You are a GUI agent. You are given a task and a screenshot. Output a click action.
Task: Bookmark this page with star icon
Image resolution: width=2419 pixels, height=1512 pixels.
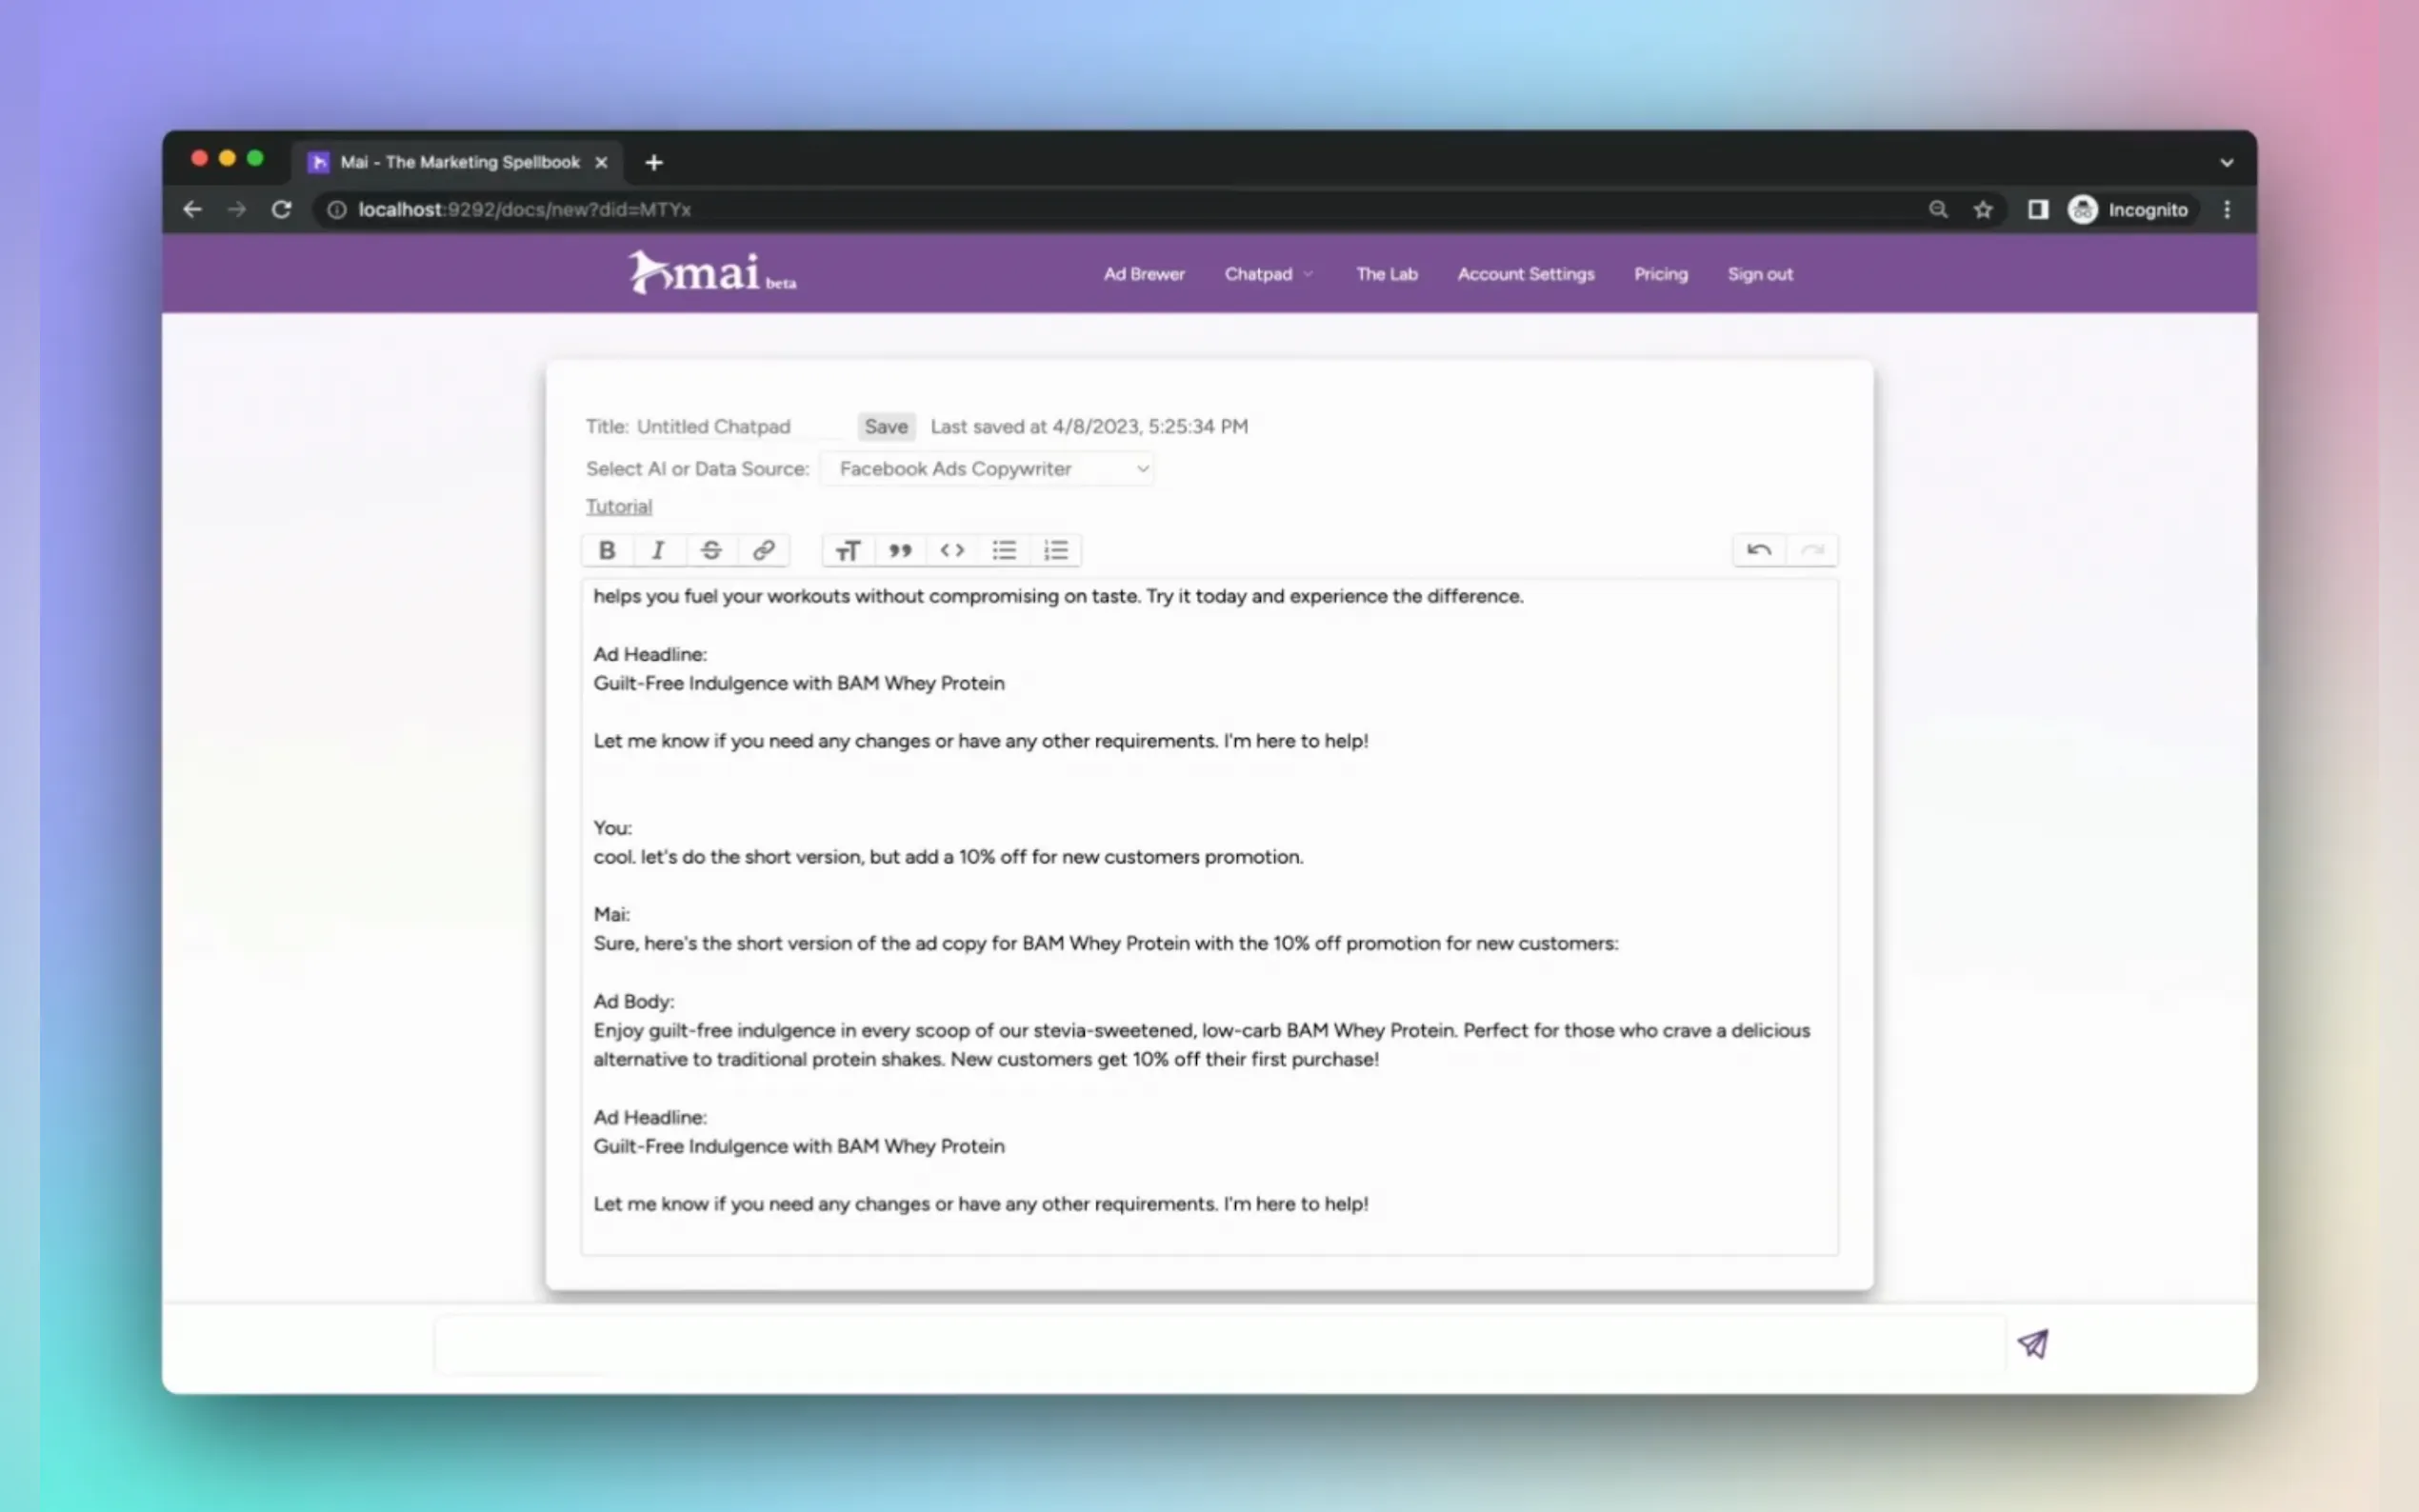point(1982,210)
